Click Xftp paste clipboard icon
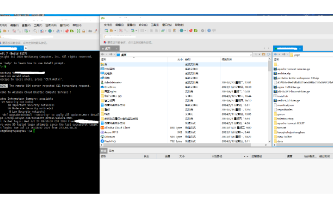 click(x=174, y=31)
